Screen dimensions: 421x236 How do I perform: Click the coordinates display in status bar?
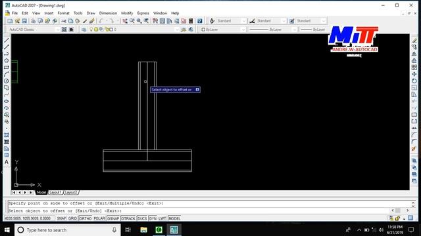[28, 218]
